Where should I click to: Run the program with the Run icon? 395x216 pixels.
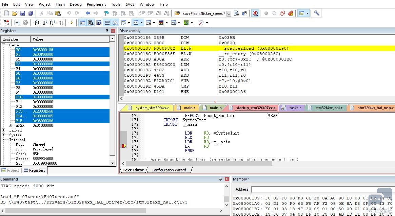(x=17, y=23)
